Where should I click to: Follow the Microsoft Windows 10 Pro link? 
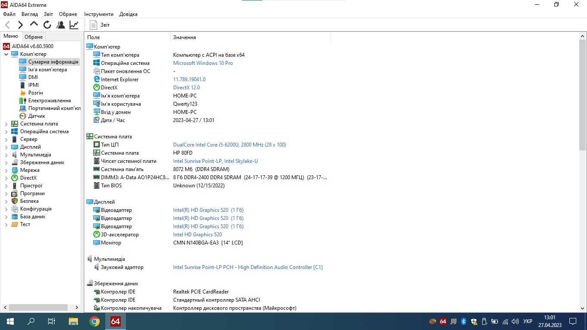click(203, 63)
